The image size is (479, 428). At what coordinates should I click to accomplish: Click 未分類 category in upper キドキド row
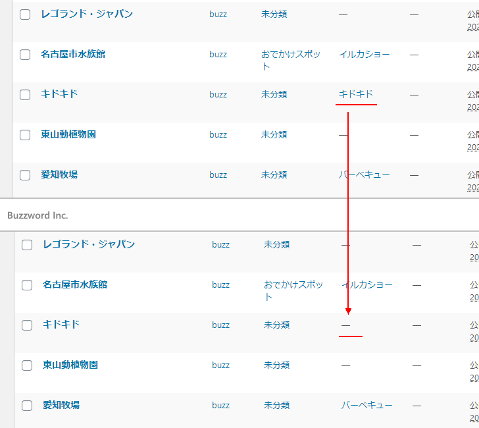click(x=274, y=94)
